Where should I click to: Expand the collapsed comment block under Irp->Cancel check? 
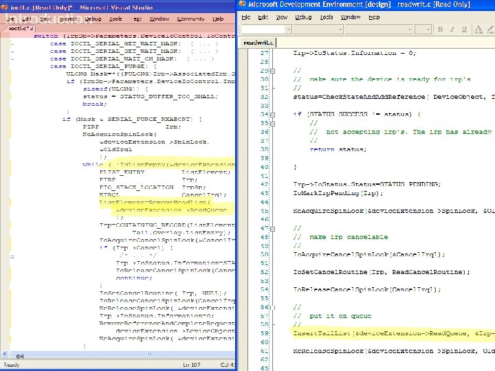click(12, 257)
